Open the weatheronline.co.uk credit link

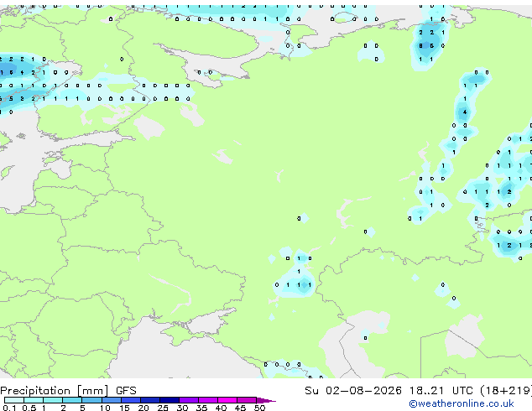click(461, 403)
